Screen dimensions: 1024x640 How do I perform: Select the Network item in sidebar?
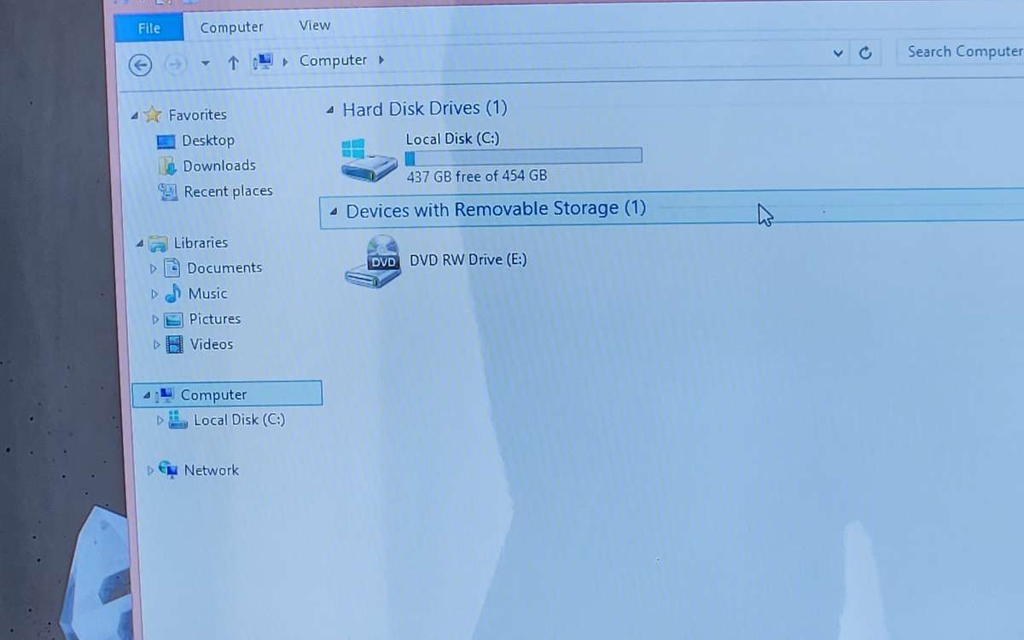(x=211, y=470)
